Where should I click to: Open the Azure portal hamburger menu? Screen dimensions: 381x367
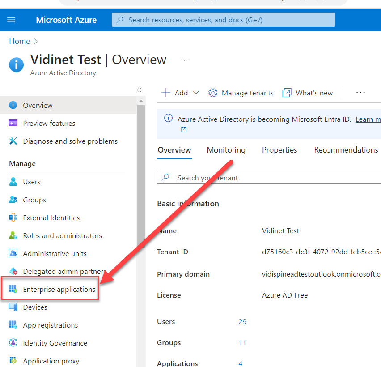11,20
